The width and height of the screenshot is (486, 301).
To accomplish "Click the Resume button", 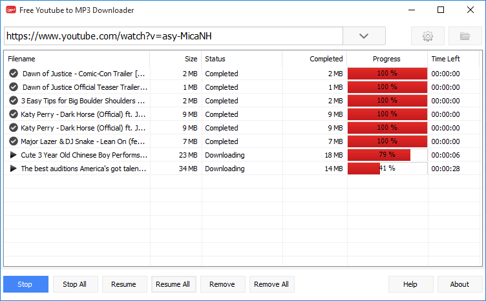I will (124, 284).
